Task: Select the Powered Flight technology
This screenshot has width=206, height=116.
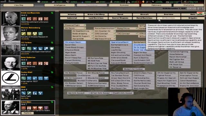Action: [75, 25]
